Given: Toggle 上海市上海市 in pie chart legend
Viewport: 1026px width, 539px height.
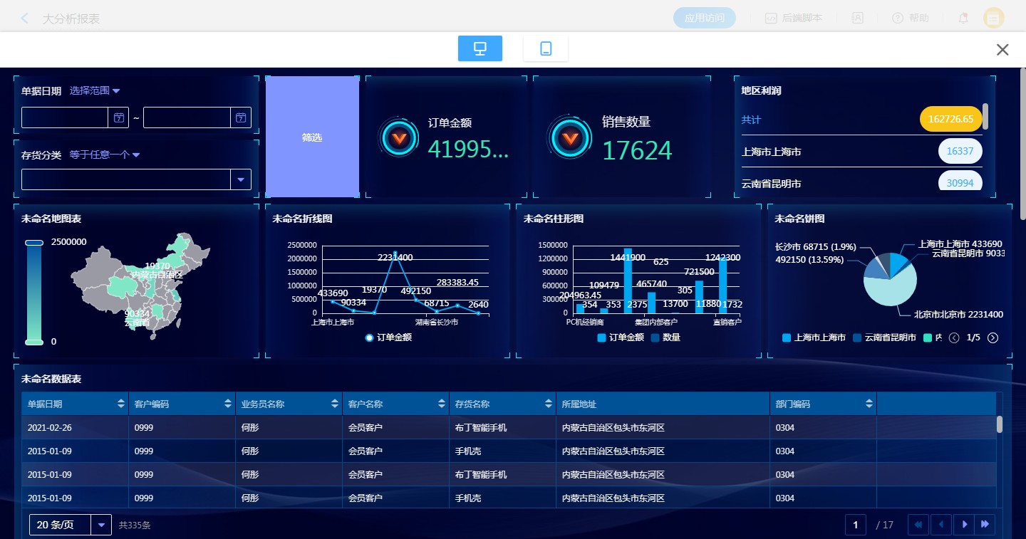Looking at the screenshot, I should click(x=814, y=337).
